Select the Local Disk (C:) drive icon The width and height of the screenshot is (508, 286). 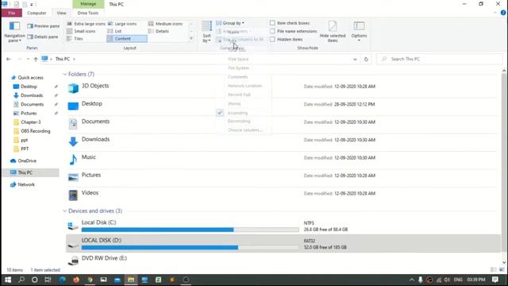coord(73,226)
